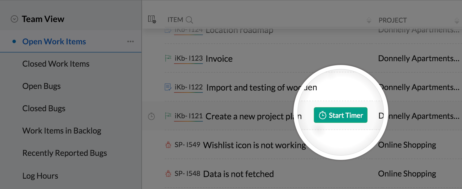The image size is (462, 189).
Task: Open Donnelly Apartments project on iKb-I122 row
Action: point(419,87)
